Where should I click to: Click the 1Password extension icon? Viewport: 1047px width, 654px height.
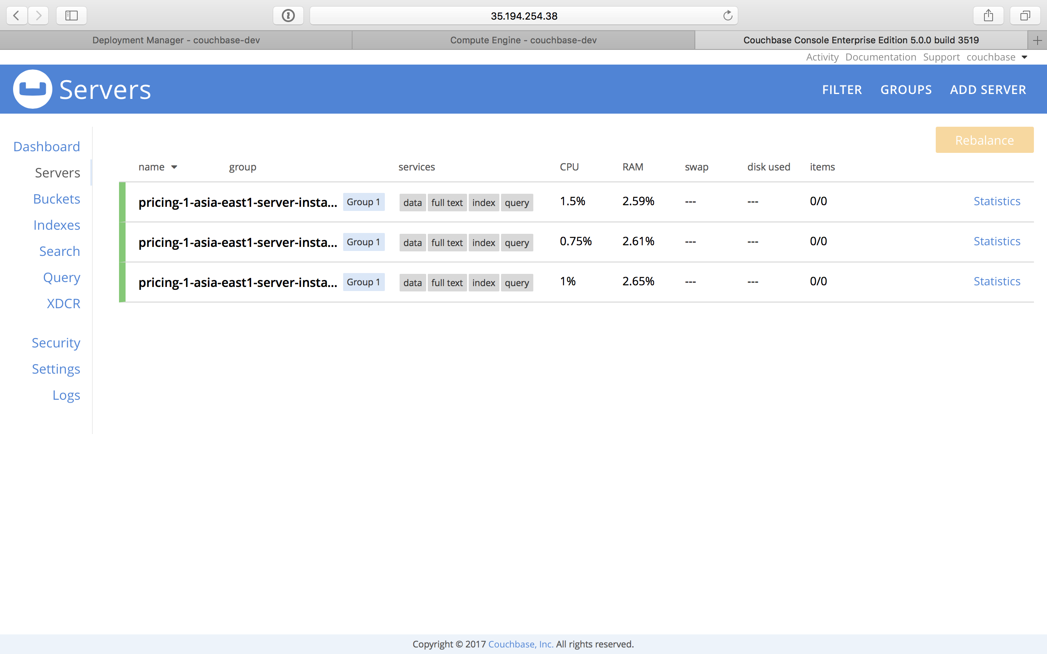point(288,16)
